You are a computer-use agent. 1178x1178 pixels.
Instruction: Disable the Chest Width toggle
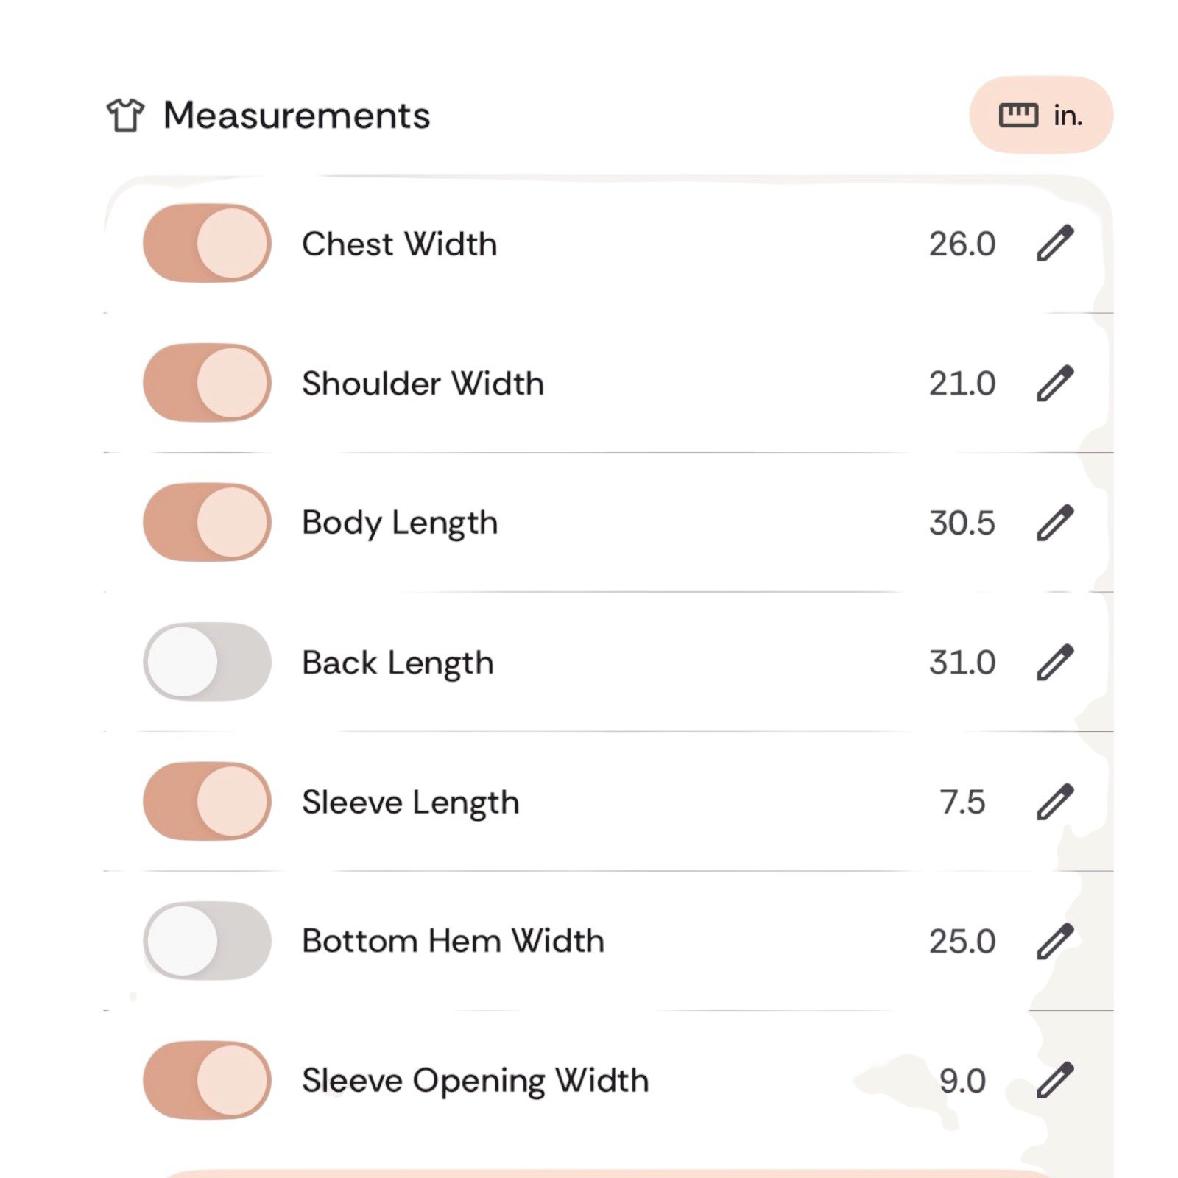point(207,244)
